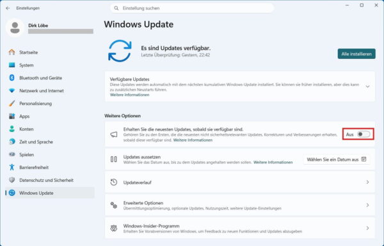Image resolution: width=384 pixels, height=246 pixels.
Task: Open Bluetooth und Geräte settings
Action: 50,78
